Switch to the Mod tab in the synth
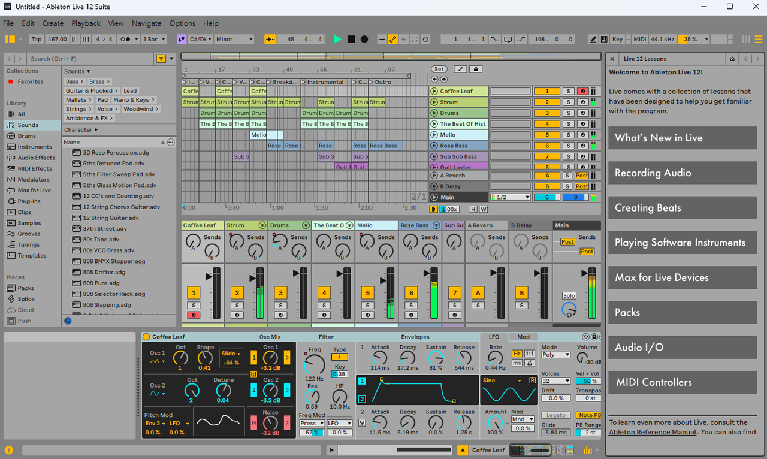This screenshot has height=459, width=767. [x=524, y=337]
